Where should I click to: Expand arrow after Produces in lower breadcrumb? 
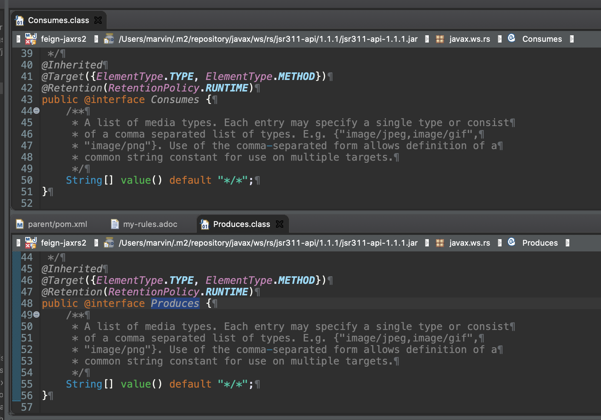pos(567,243)
